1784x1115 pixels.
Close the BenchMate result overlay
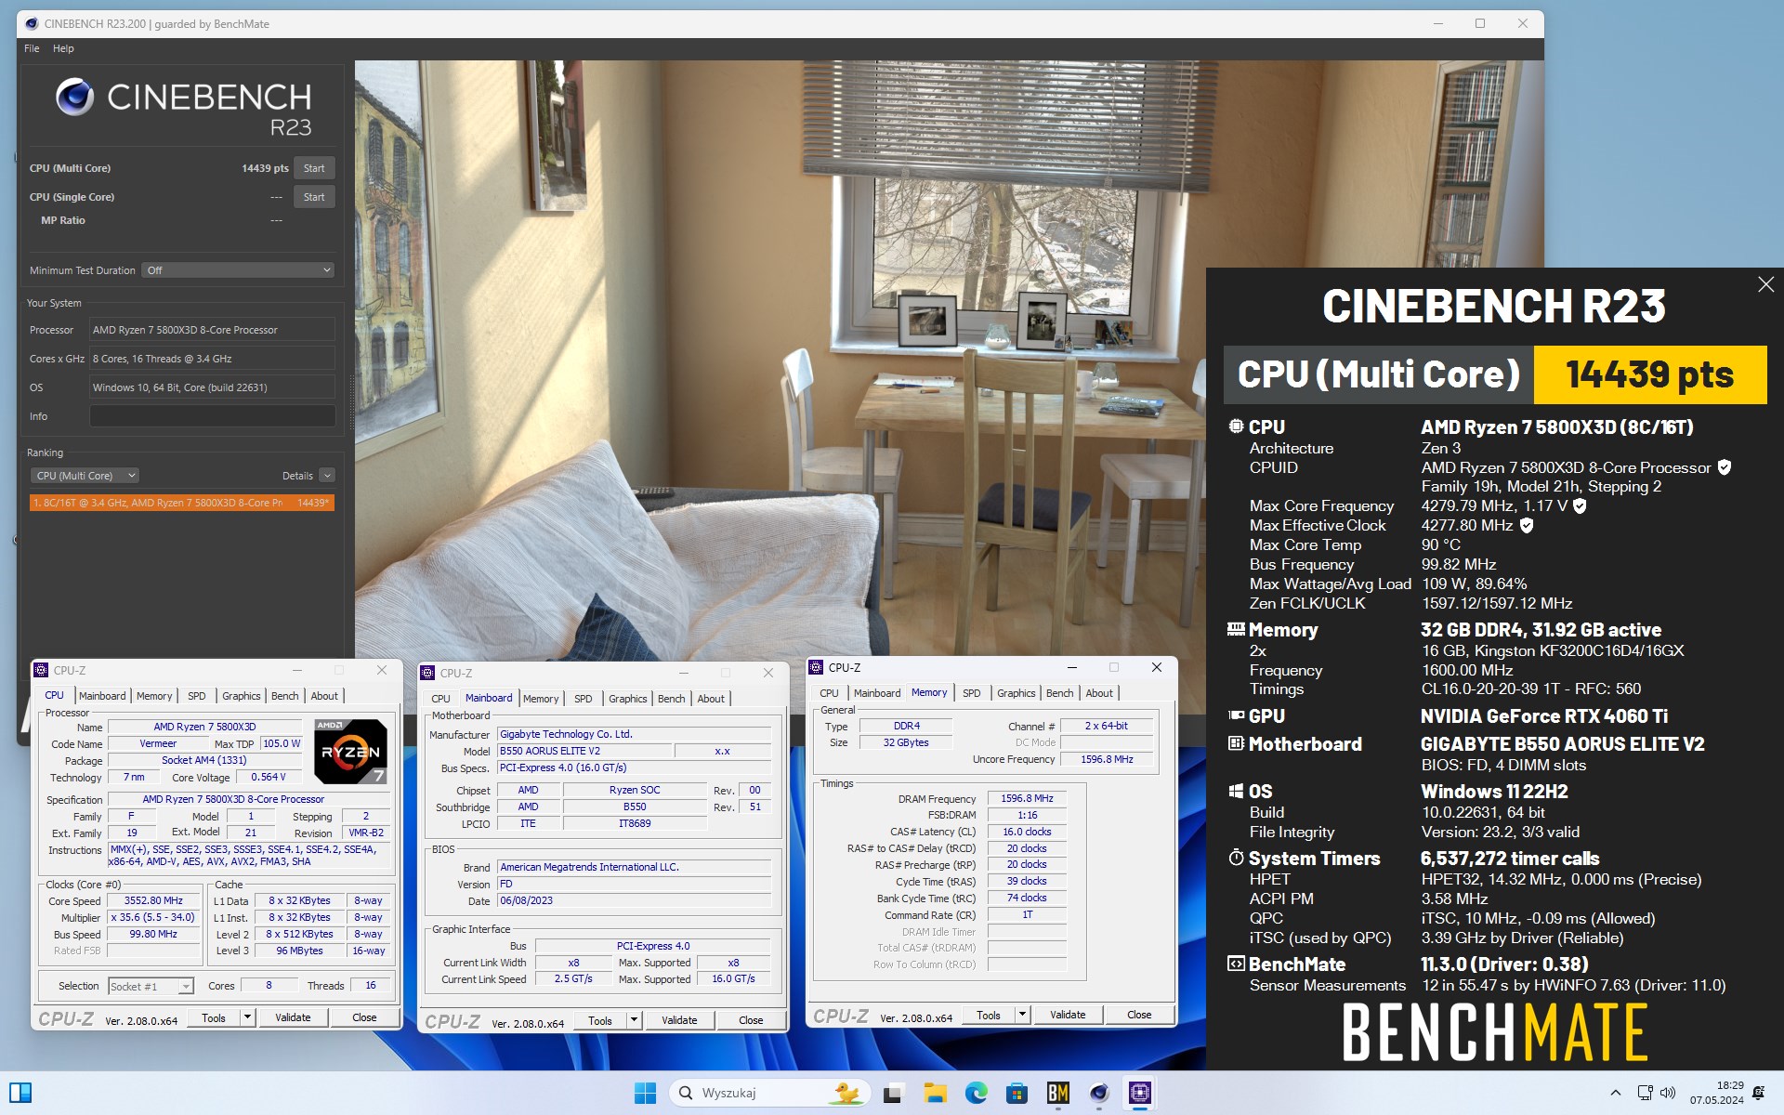pos(1765,284)
